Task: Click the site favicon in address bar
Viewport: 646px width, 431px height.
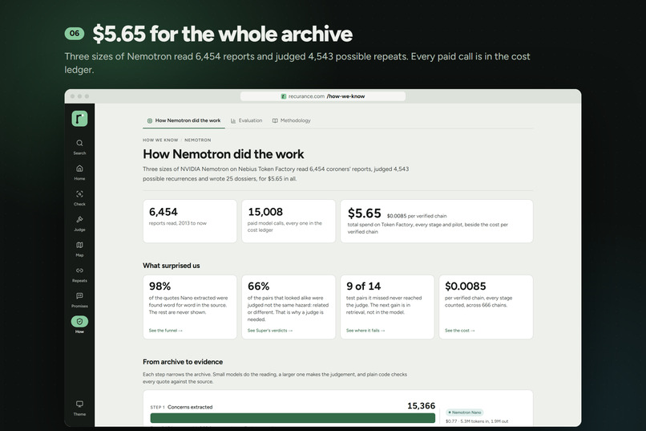Action: click(284, 96)
